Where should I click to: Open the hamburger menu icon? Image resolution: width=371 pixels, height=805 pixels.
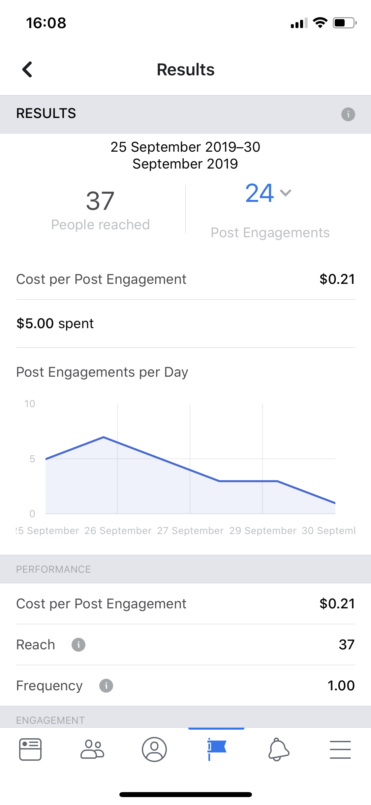click(340, 749)
